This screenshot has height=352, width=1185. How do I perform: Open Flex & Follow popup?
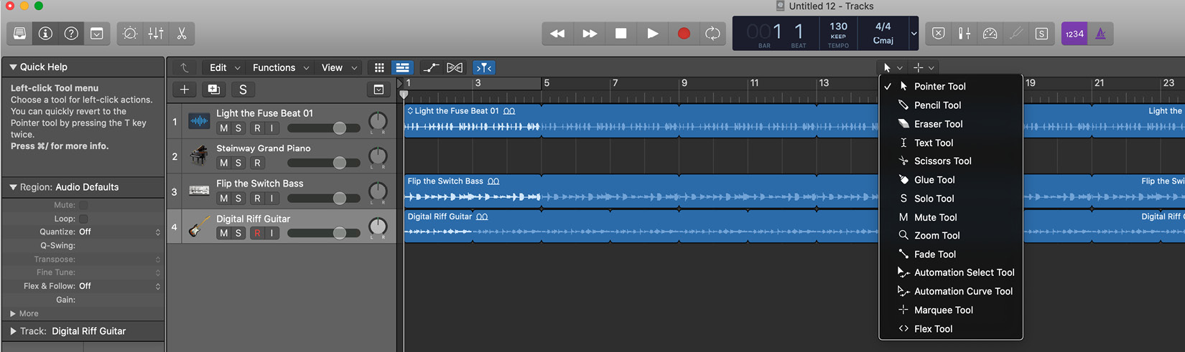coord(120,286)
